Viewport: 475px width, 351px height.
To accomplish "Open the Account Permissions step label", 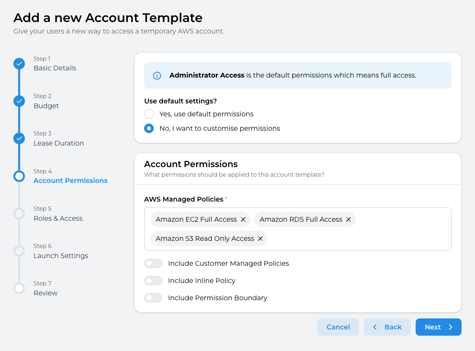I will coord(70,181).
